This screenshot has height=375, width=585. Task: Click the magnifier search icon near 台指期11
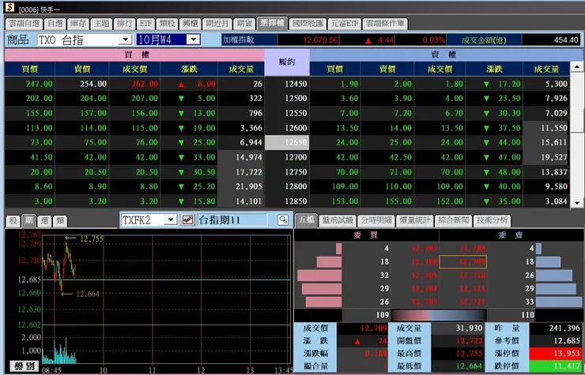[x=283, y=220]
